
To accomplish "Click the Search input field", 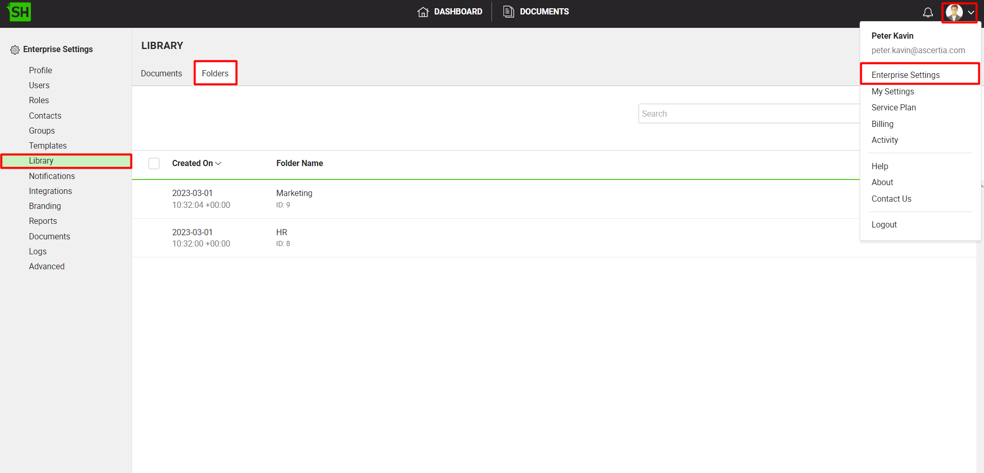I will click(748, 113).
